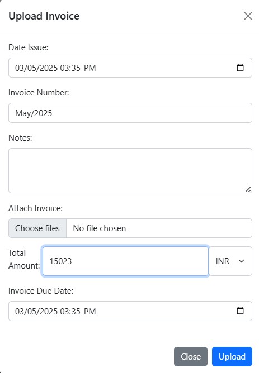This screenshot has width=259, height=373.
Task: Select the year 2025 in Date Issue
Action: click(48, 68)
